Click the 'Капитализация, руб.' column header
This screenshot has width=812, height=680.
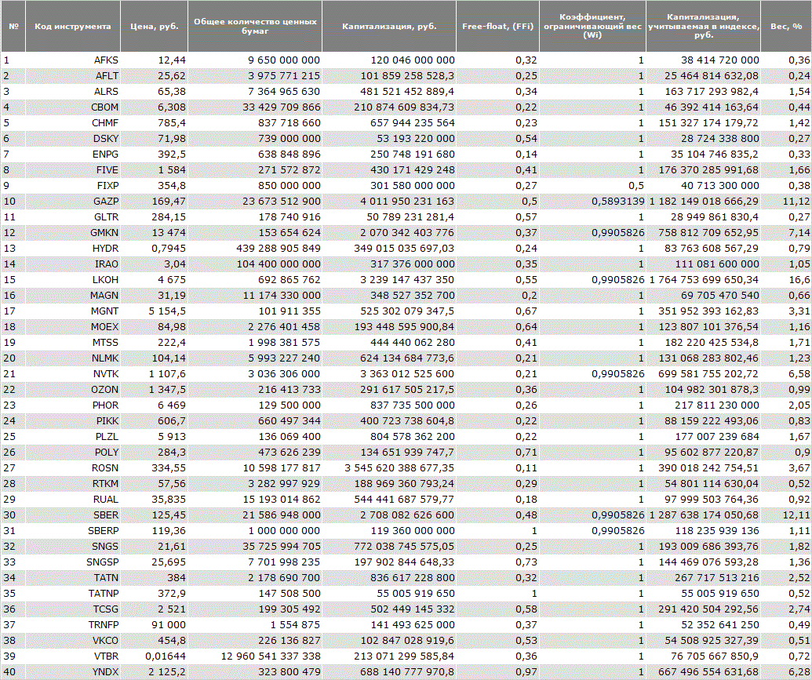389,26
